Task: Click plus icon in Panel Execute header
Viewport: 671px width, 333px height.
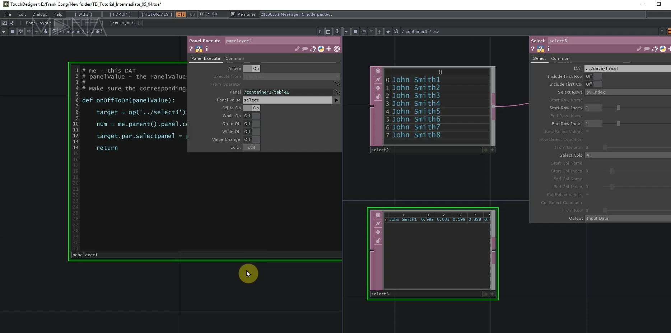Action: click(x=329, y=49)
